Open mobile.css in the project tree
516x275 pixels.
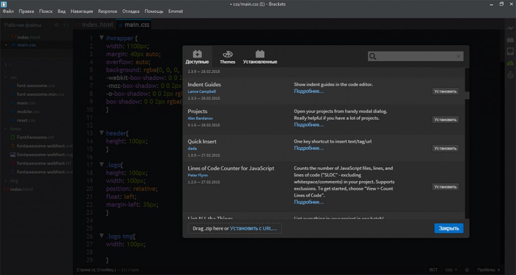coord(28,111)
